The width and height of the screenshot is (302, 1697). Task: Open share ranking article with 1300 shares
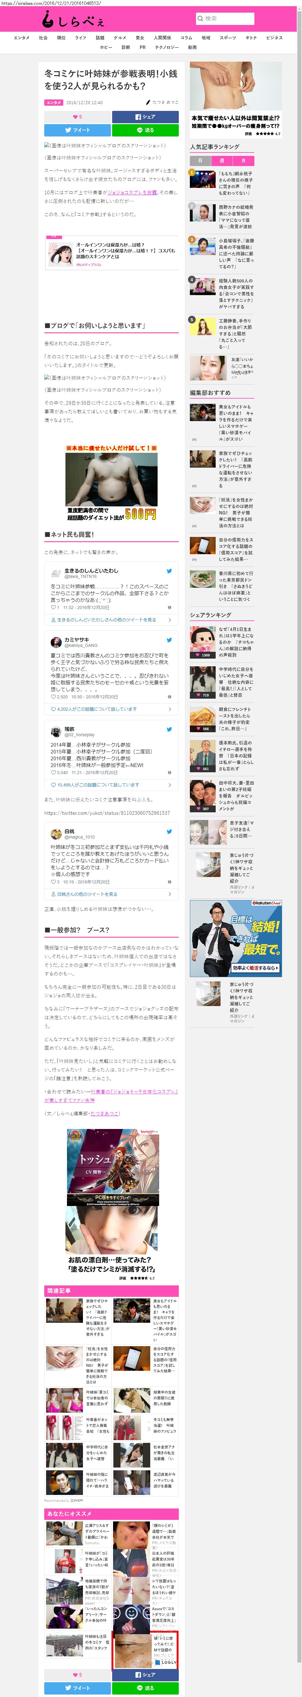pyautogui.click(x=221, y=642)
